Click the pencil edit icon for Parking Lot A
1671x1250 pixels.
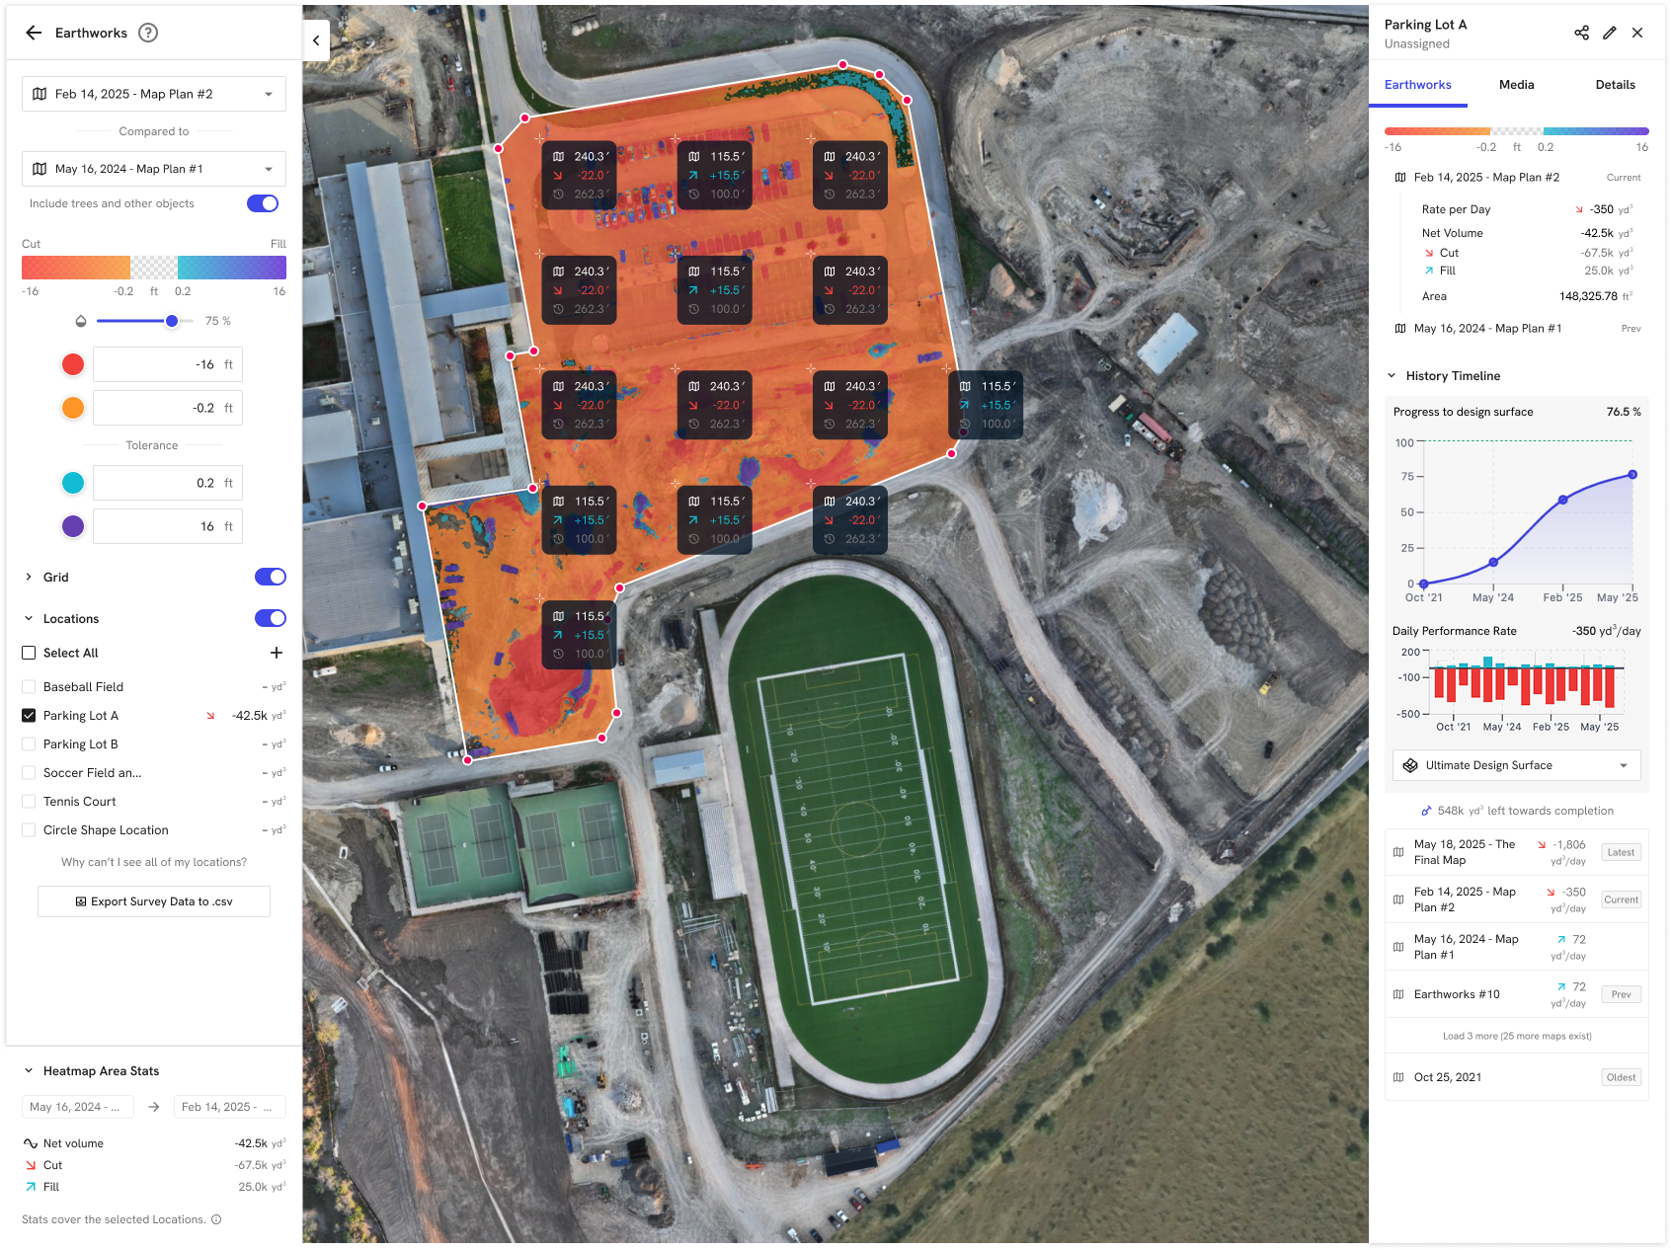pos(1610,33)
